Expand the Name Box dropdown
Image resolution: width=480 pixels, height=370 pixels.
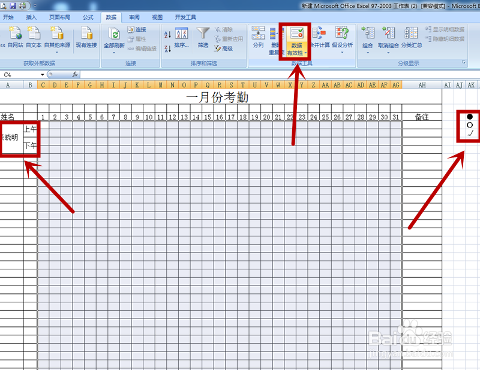[43, 75]
